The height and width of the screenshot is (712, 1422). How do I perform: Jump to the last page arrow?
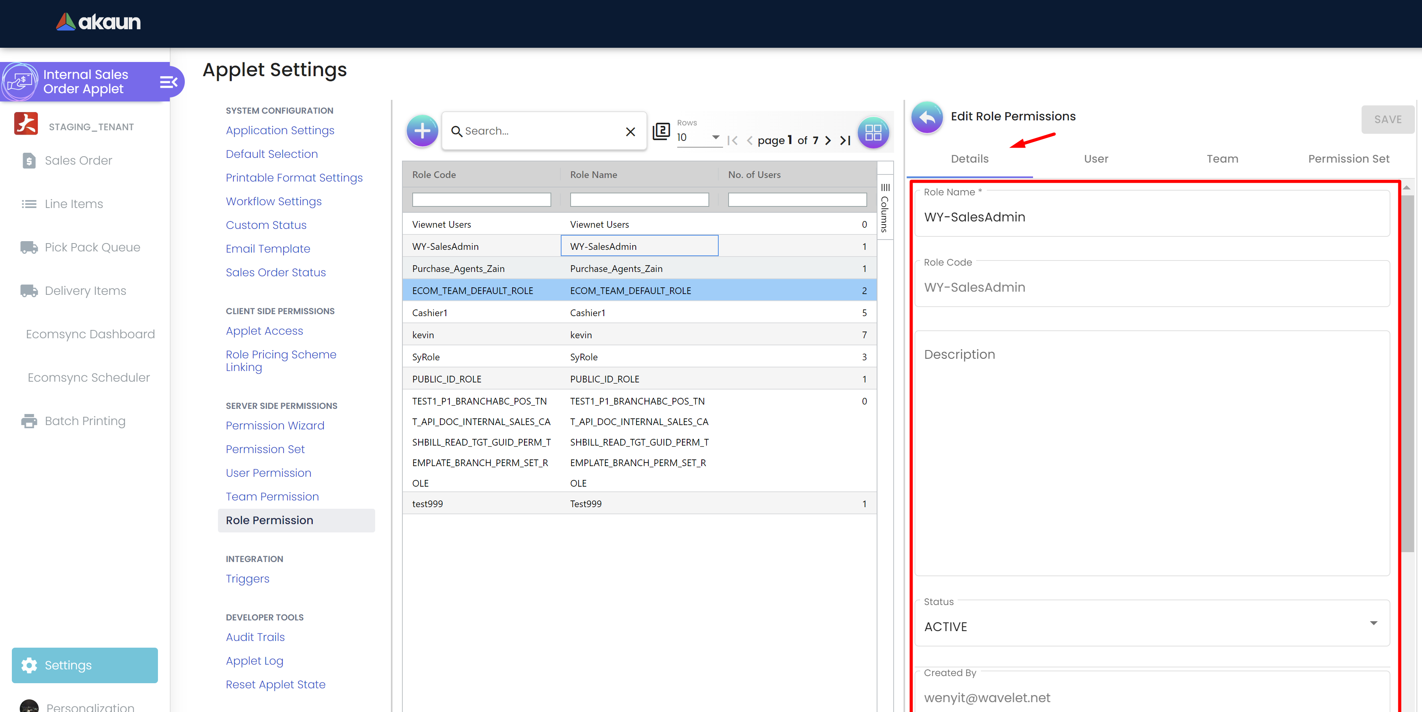(x=845, y=141)
